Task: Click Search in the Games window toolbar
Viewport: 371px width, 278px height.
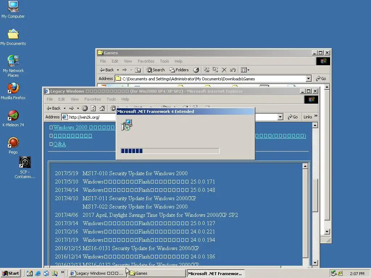Action: 155,70
